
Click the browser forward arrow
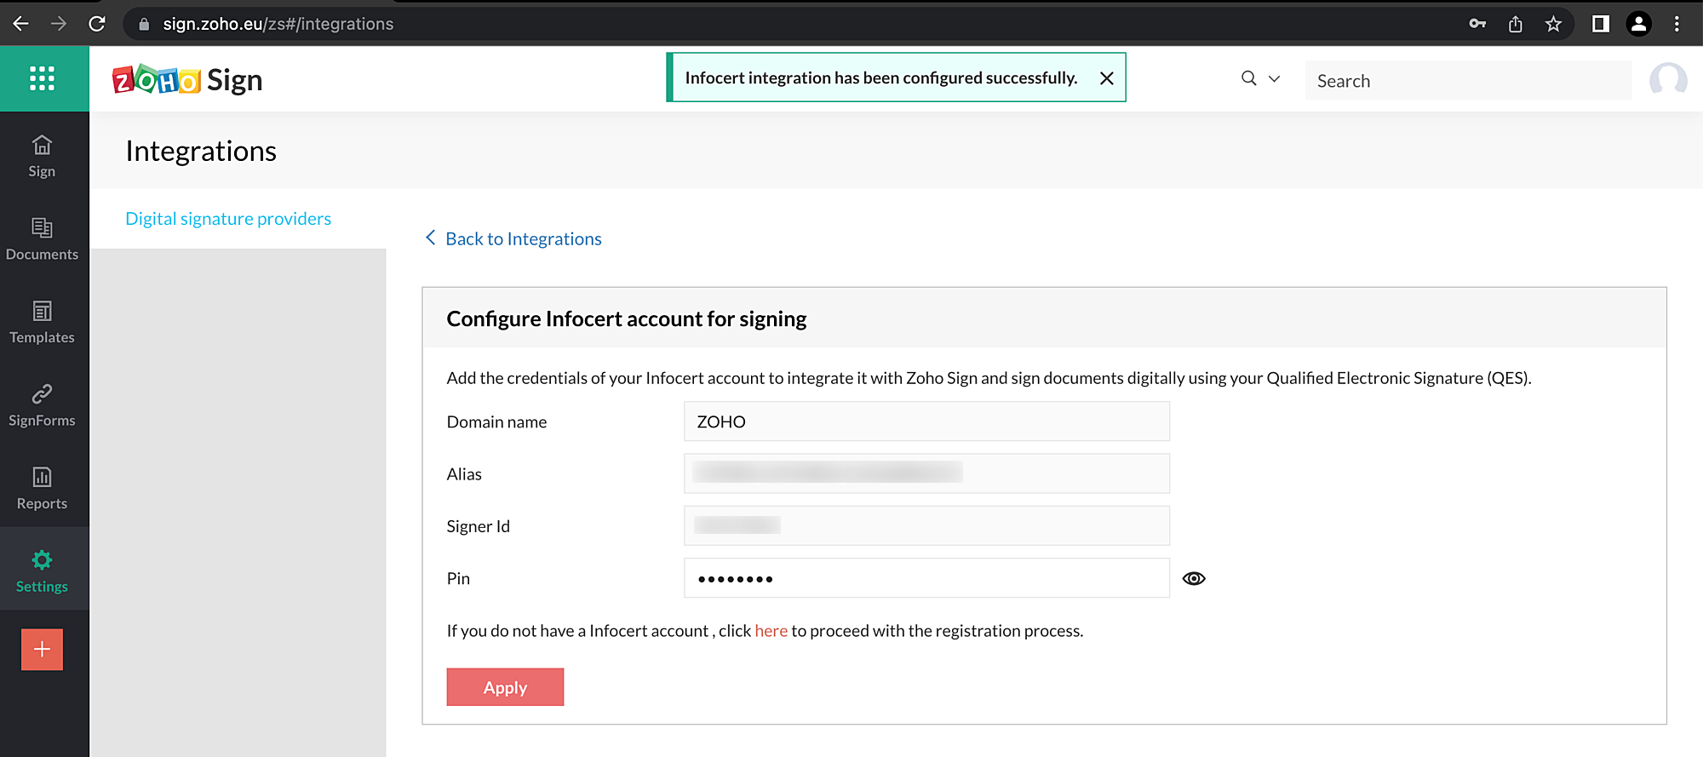point(59,24)
